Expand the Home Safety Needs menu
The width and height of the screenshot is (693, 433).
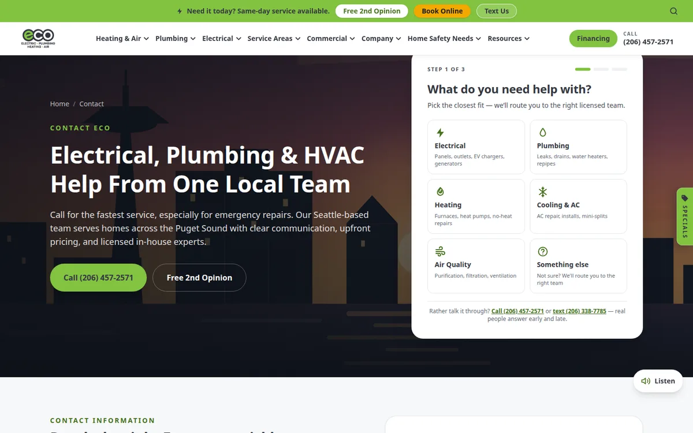point(444,39)
